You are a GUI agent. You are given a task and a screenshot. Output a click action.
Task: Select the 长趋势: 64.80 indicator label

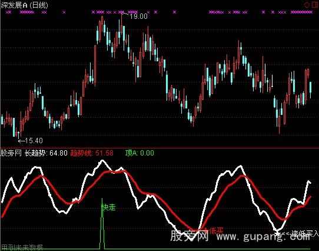[46, 153]
